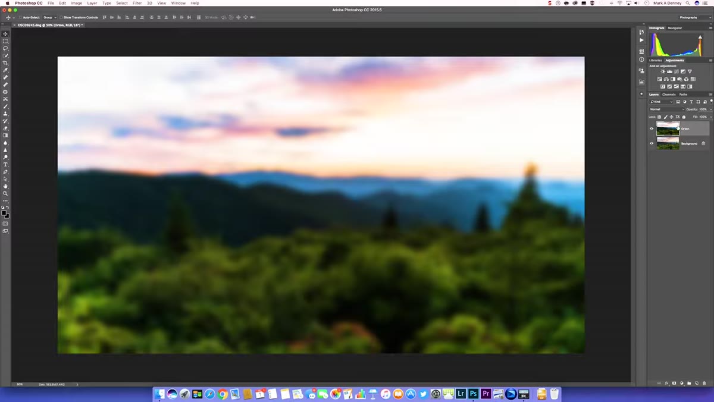Toggle layer filtering switch on or off
This screenshot has width=714, height=402.
pyautogui.click(x=711, y=102)
